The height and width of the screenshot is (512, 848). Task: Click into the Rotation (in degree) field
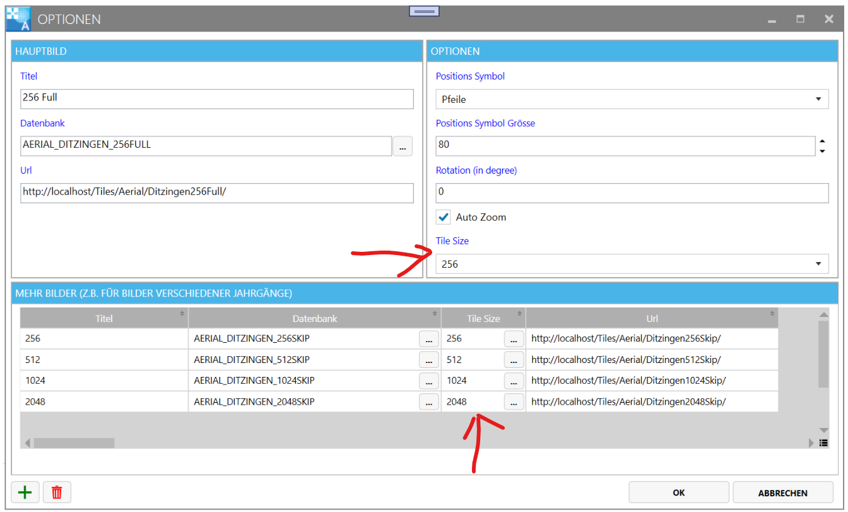pyautogui.click(x=631, y=192)
